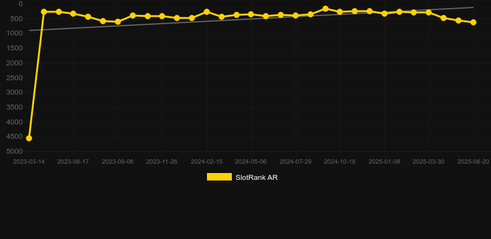The height and width of the screenshot is (239, 491).
Task: Click the yellow SlotRank AR legend swatch
Action: pos(219,177)
